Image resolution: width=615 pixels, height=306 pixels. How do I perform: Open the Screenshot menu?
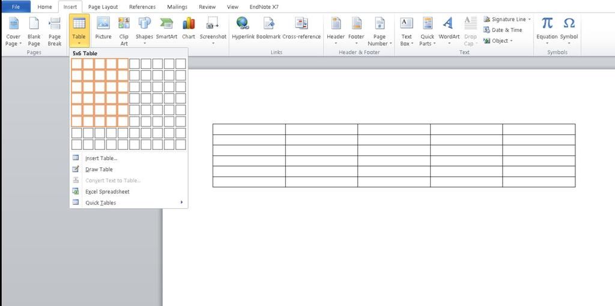point(213,31)
